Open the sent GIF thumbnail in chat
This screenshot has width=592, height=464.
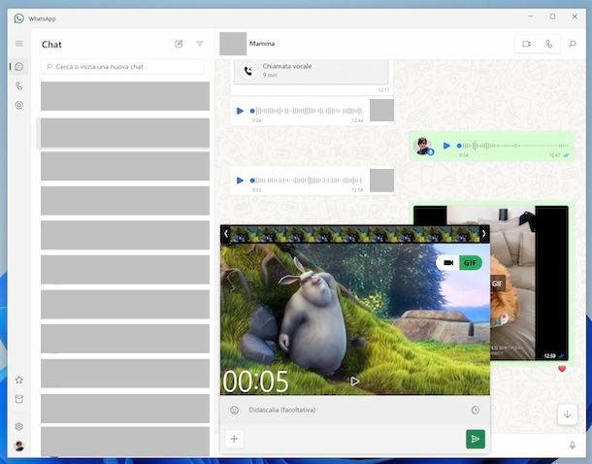pyautogui.click(x=529, y=283)
